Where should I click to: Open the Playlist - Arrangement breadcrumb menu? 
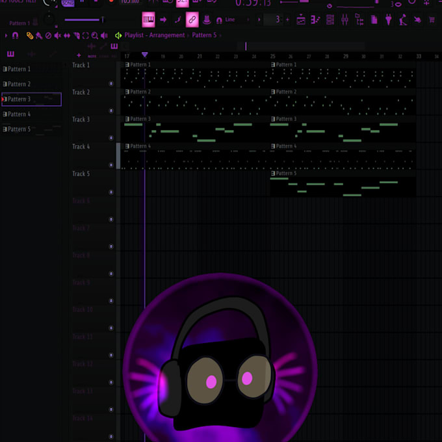click(x=155, y=35)
